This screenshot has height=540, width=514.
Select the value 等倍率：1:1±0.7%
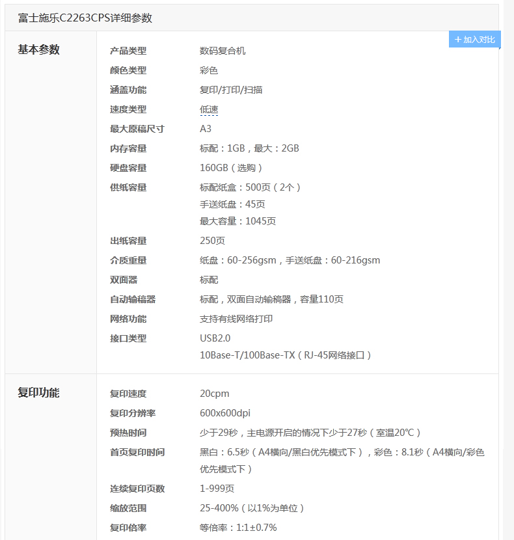click(238, 528)
